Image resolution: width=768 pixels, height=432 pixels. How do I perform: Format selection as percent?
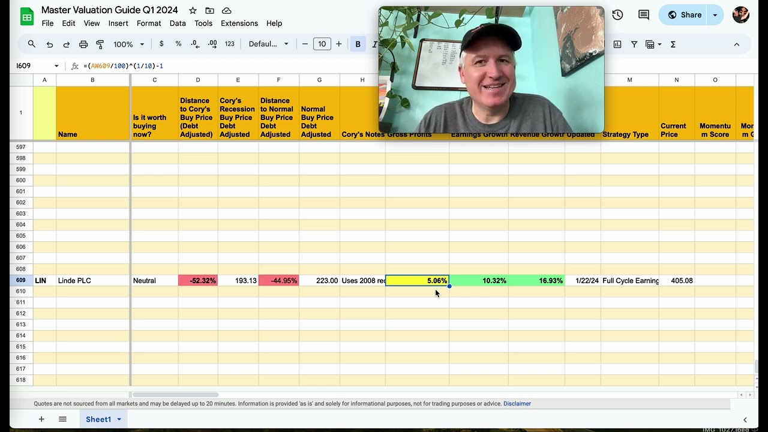[x=178, y=44]
